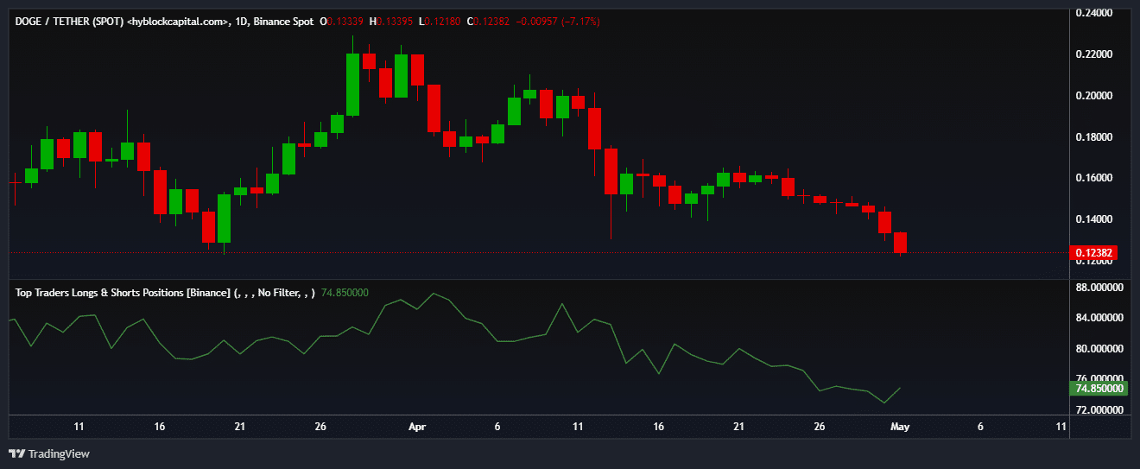
Task: Click the May label on time axis
Action: coord(898,427)
